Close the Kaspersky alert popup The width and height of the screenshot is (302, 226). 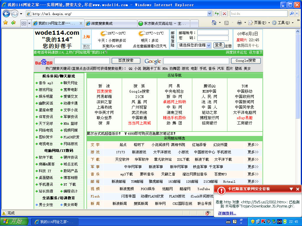tap(298, 189)
